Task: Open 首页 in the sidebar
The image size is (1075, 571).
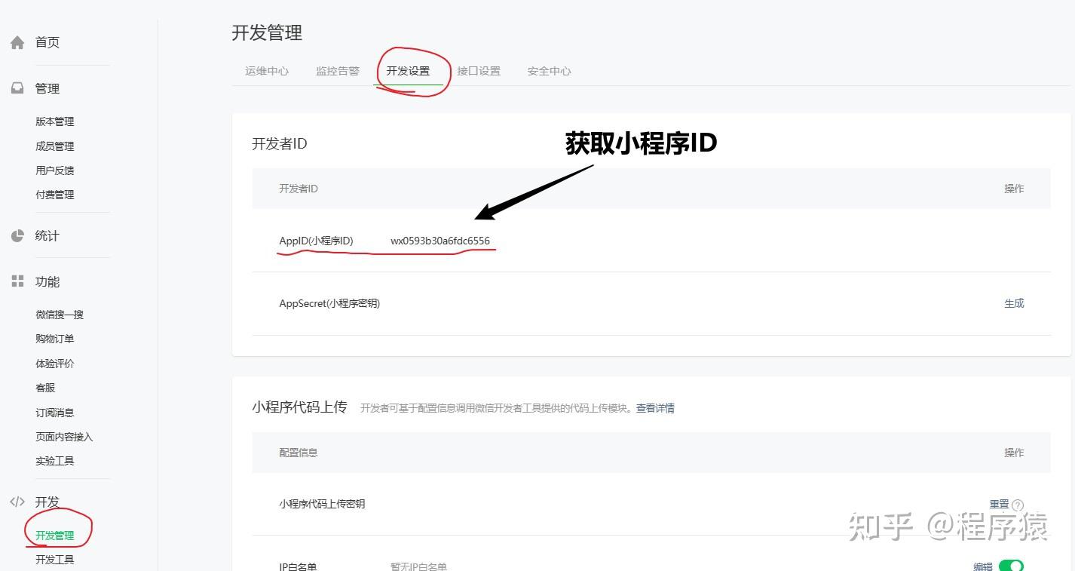Action: 47,43
